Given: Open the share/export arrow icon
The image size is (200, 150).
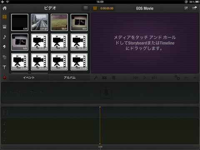Looking at the screenshot, I should (195, 8).
